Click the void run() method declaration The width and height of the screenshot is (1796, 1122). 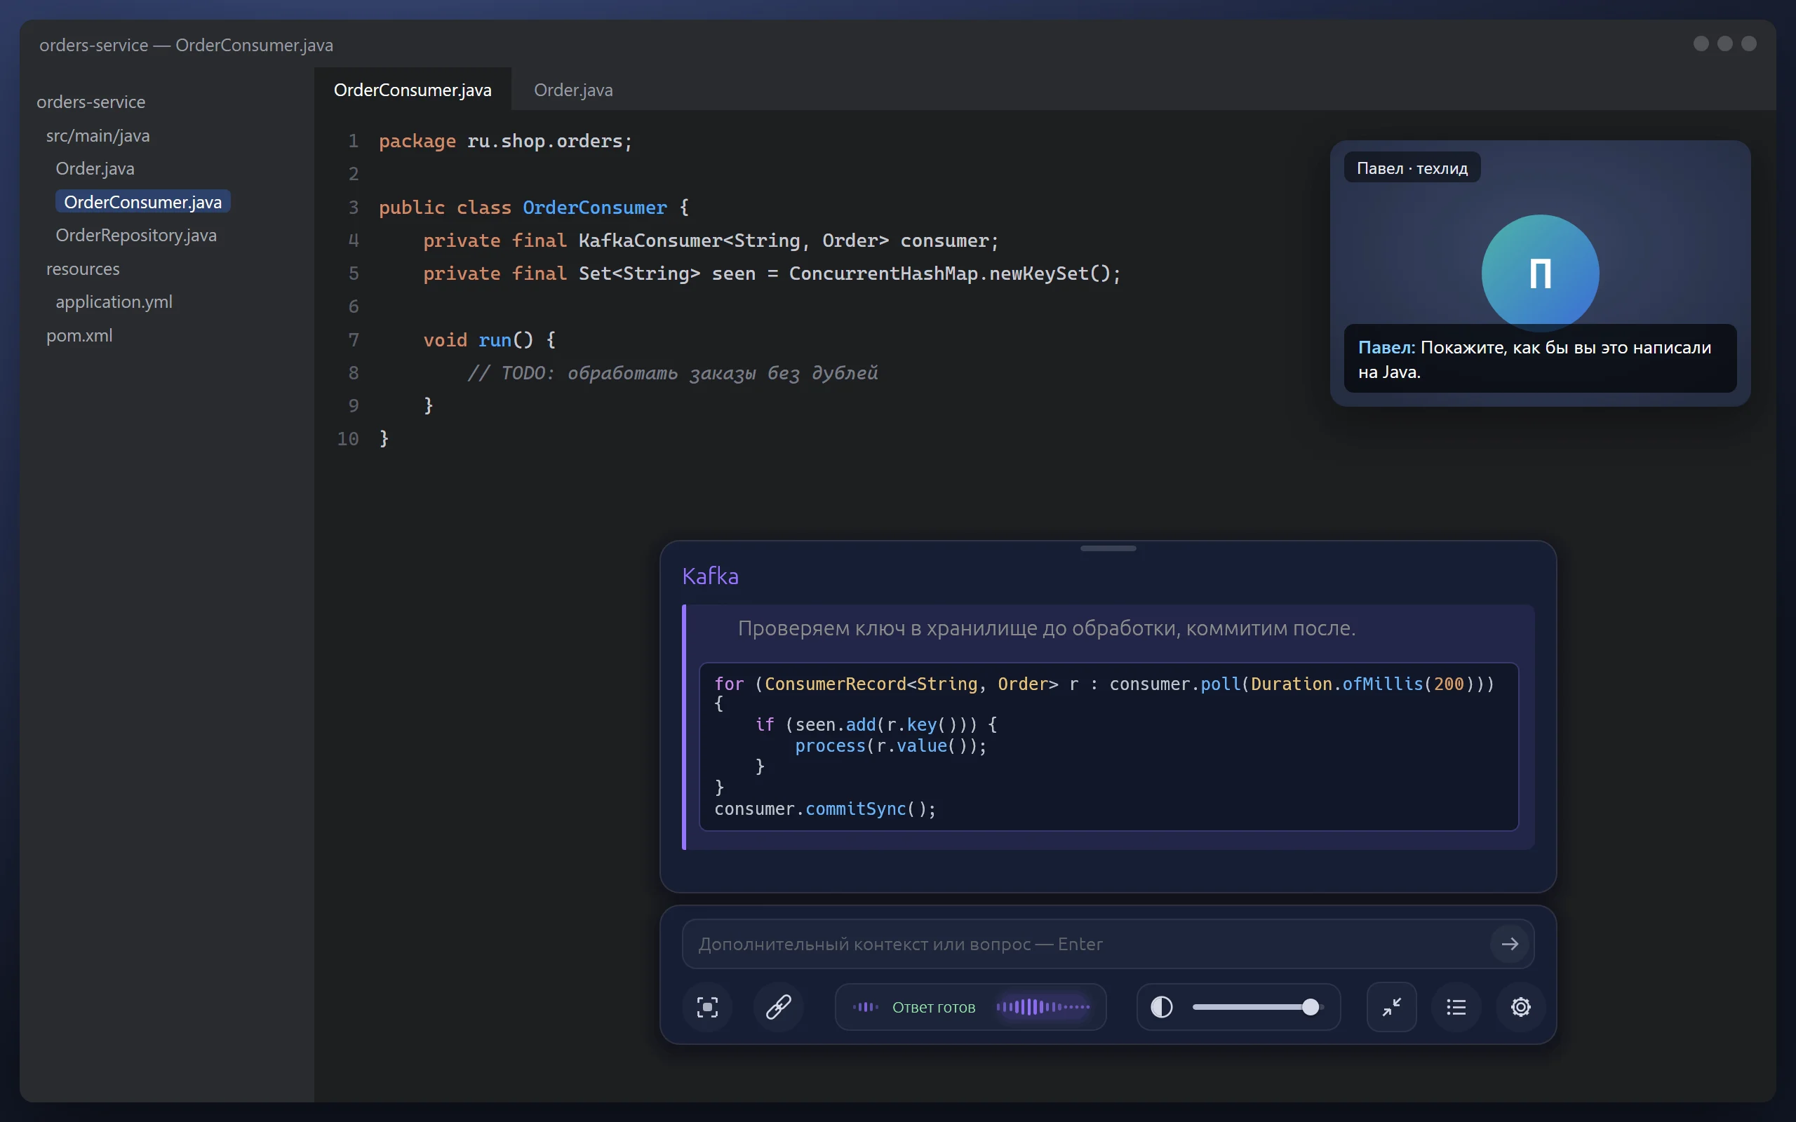[x=489, y=340]
